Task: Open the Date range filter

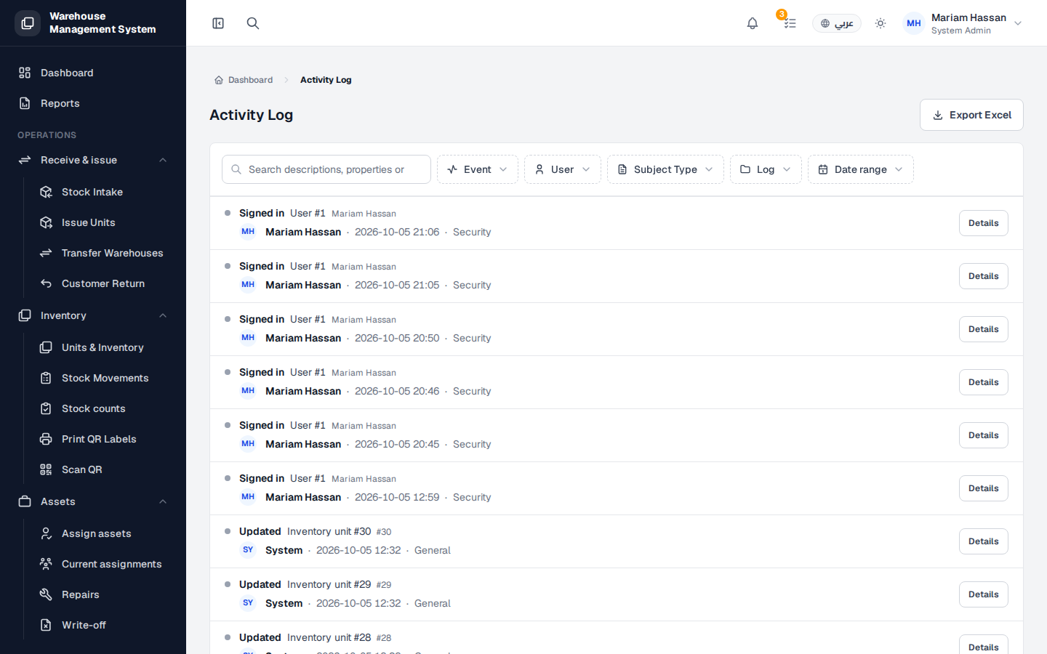Action: pyautogui.click(x=861, y=169)
